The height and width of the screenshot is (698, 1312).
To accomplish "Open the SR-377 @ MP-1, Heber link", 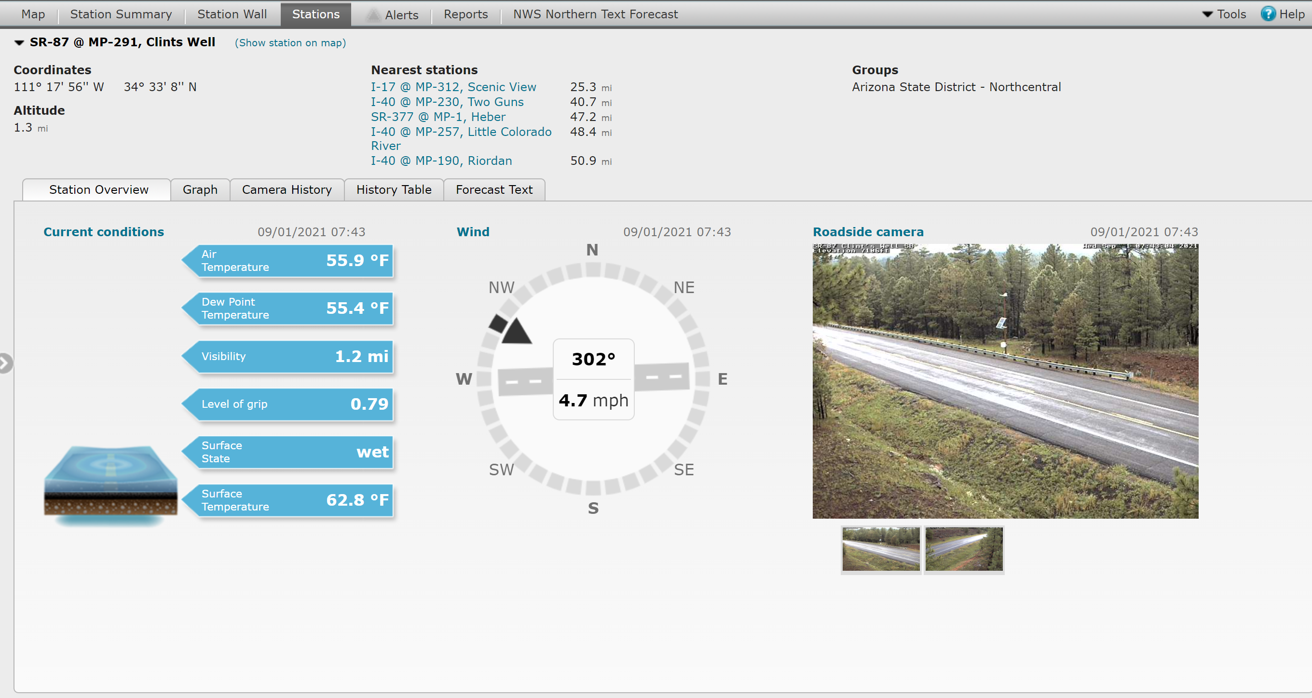I will point(437,117).
